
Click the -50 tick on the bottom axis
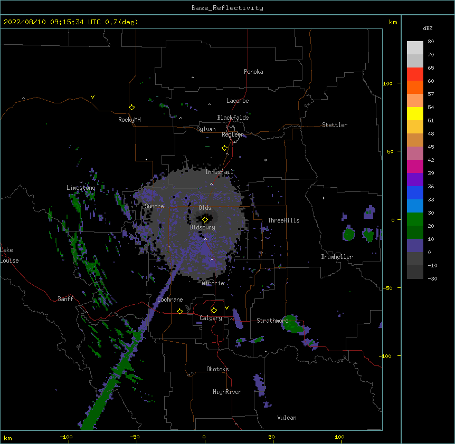pos(135,437)
